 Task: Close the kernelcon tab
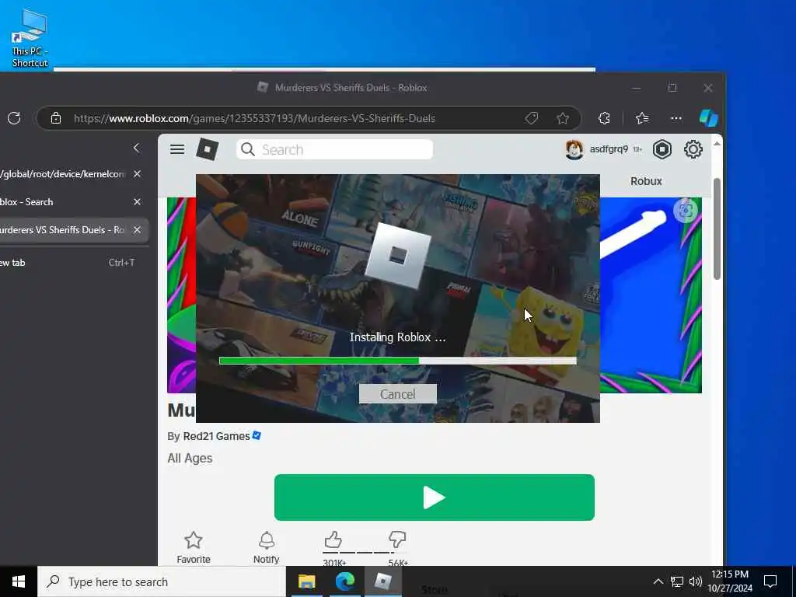(x=137, y=173)
